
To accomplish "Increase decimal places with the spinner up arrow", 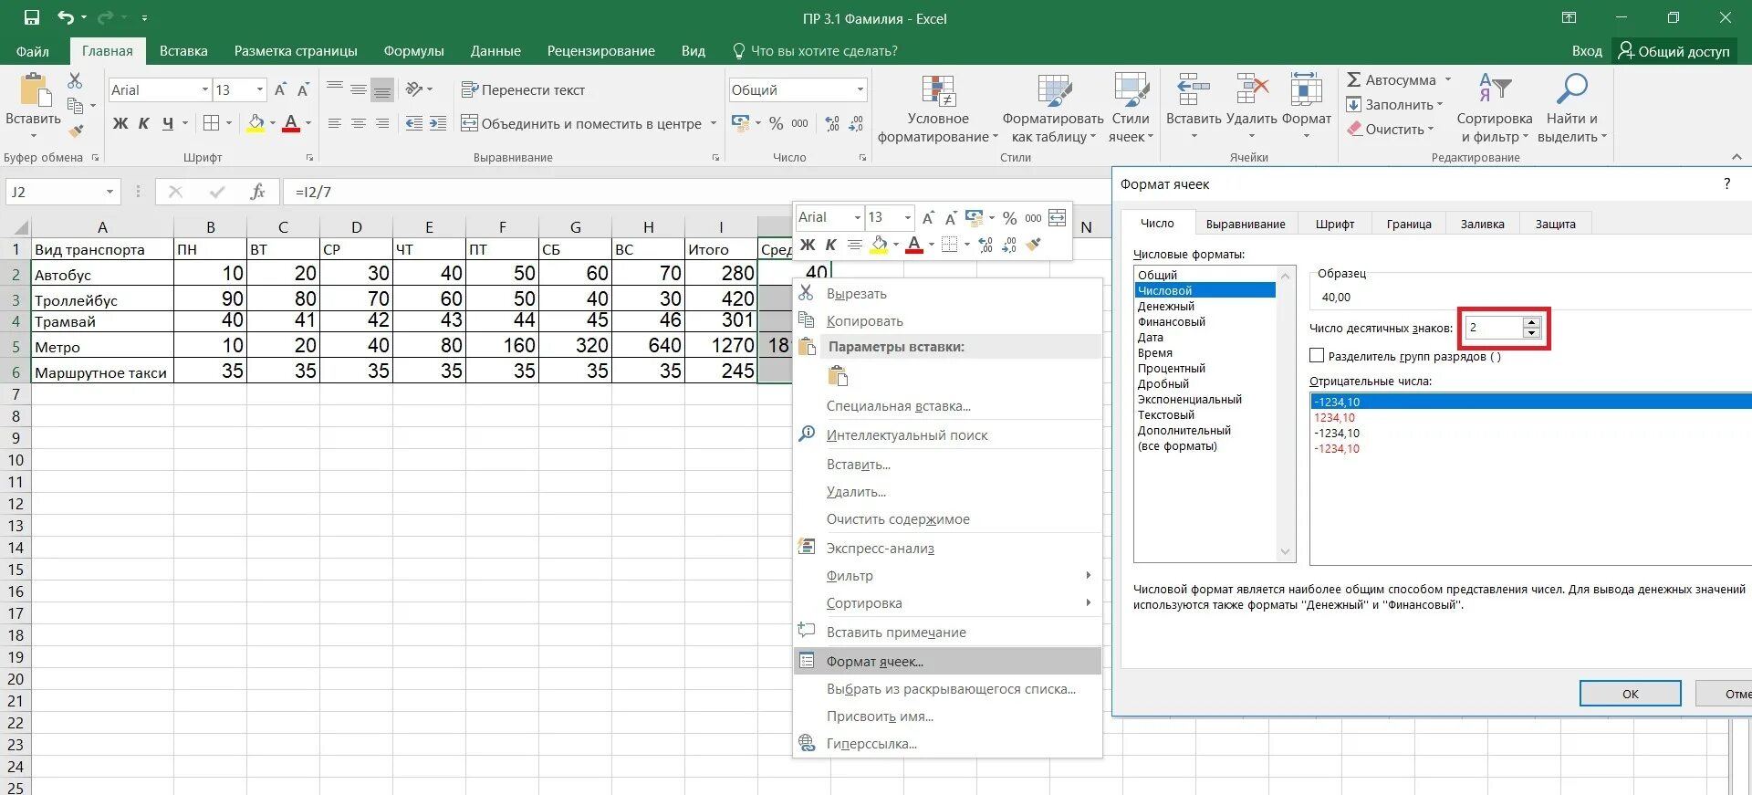I will tap(1532, 321).
